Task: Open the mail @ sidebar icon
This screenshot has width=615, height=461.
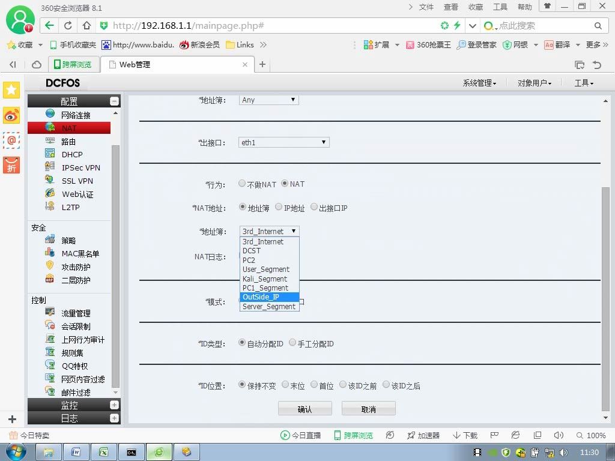Action: click(11, 140)
